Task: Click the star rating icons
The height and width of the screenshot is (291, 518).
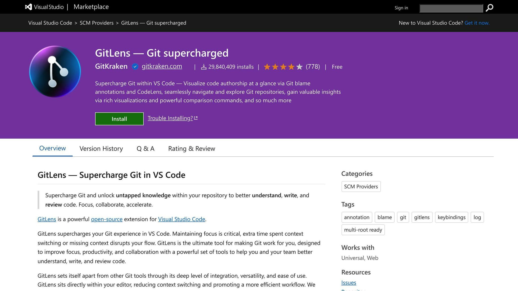Action: click(x=283, y=67)
